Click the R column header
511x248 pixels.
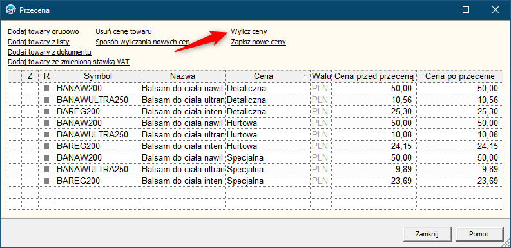coord(46,76)
